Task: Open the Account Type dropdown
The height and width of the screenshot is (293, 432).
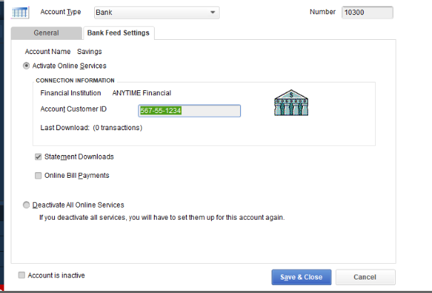Action: (212, 12)
